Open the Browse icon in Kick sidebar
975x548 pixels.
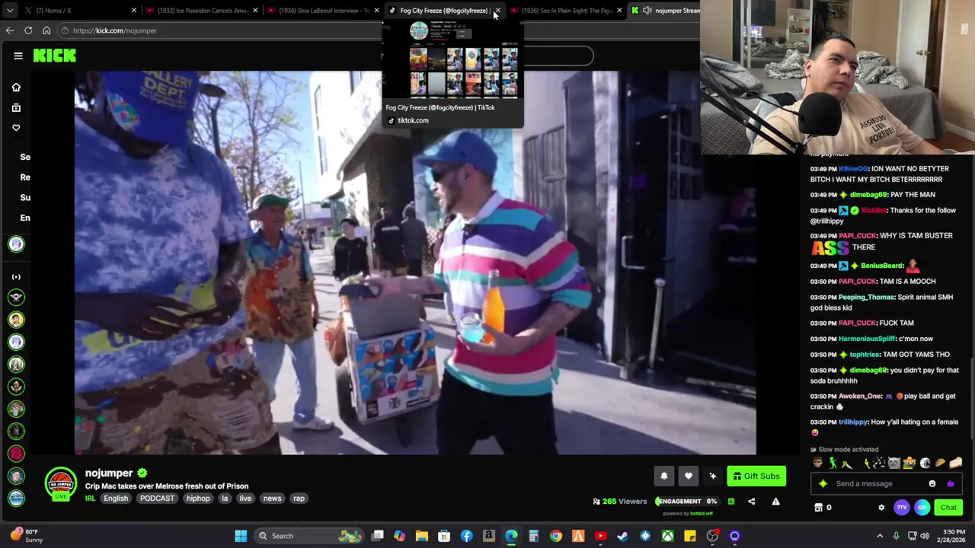tap(16, 107)
